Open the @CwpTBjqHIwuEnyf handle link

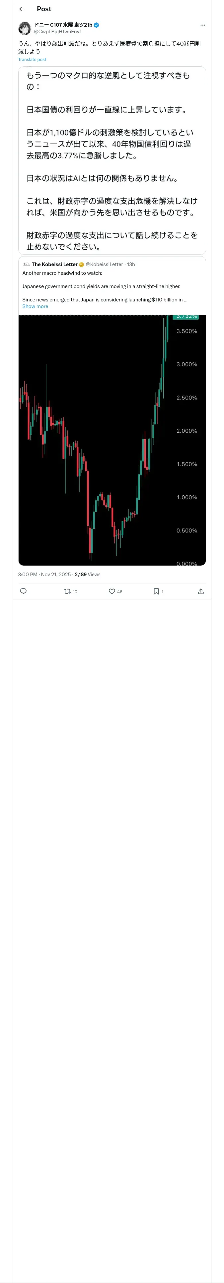(x=57, y=31)
